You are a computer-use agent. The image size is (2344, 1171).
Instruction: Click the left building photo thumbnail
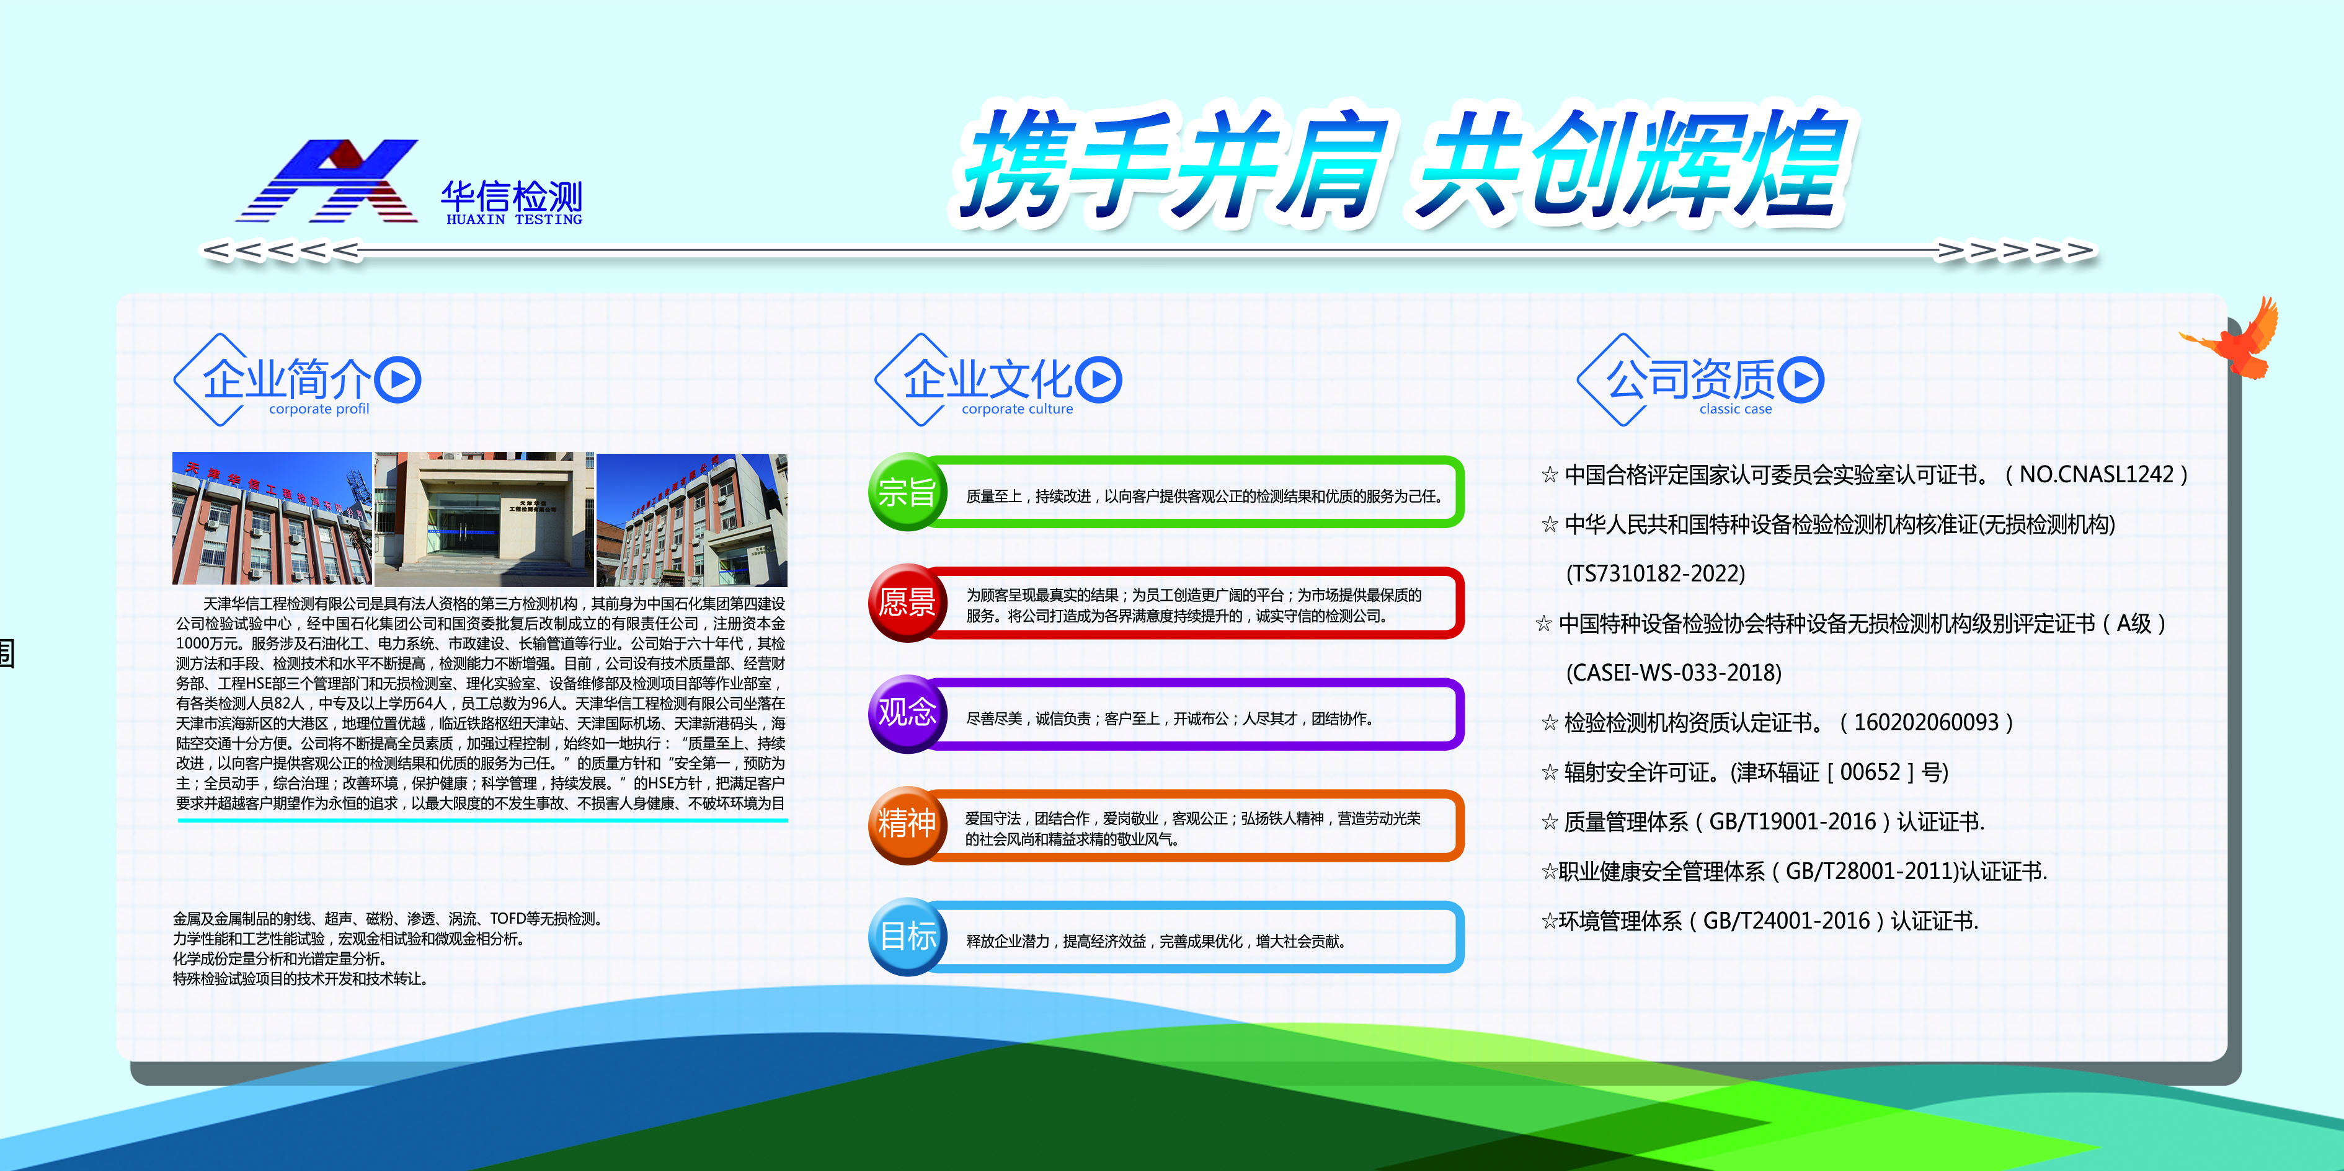(x=272, y=518)
